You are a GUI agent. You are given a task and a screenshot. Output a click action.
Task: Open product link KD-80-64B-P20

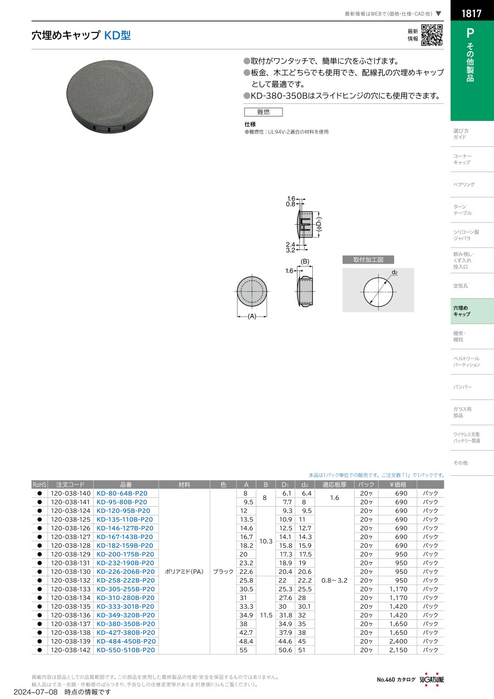[x=122, y=493]
